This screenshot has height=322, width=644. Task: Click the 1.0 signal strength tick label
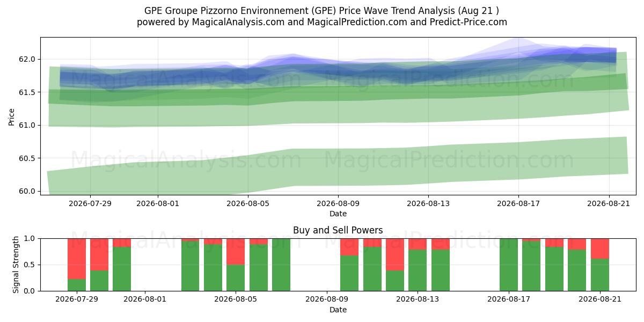pyautogui.click(x=30, y=238)
